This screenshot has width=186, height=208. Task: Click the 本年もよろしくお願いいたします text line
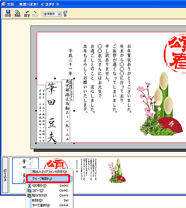pyautogui.click(x=85, y=78)
